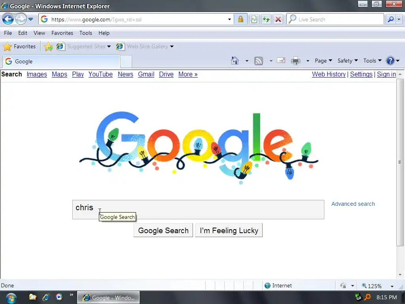The image size is (405, 304).
Task: Open Windows Media Player Quick Launch icon
Action: [x=59, y=297]
